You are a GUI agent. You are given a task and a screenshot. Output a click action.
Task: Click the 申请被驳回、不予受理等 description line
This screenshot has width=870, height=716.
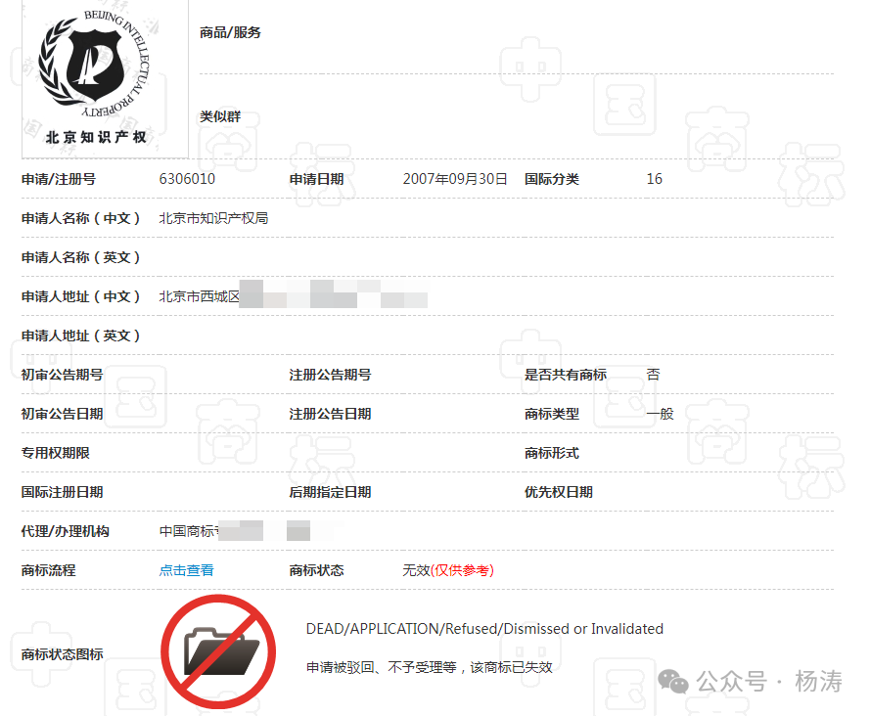[x=430, y=667]
